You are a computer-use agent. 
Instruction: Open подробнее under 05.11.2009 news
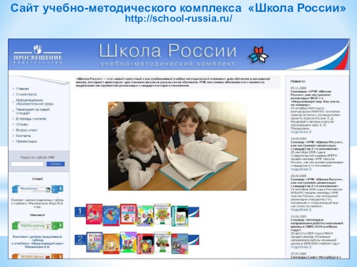(x=301, y=132)
